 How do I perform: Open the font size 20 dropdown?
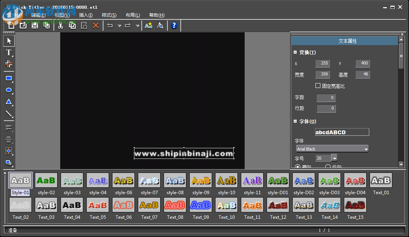[334, 158]
